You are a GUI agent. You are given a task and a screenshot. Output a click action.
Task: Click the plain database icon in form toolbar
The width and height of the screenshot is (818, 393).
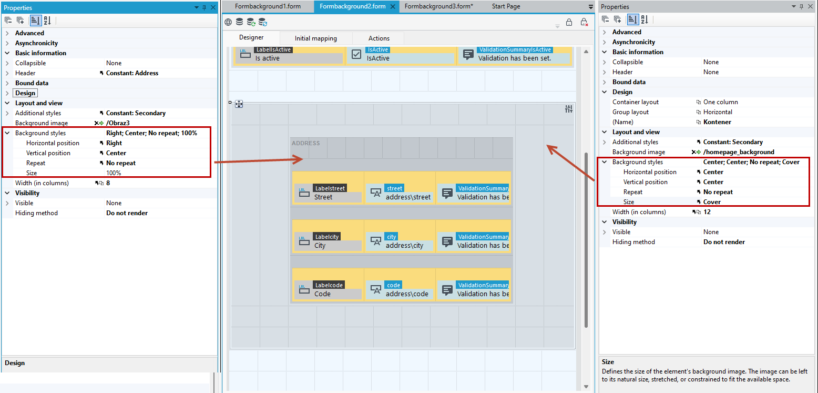coord(239,22)
